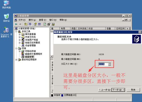
Task: Toggle the Show/Hide Console Tree icon
Action: point(30,24)
